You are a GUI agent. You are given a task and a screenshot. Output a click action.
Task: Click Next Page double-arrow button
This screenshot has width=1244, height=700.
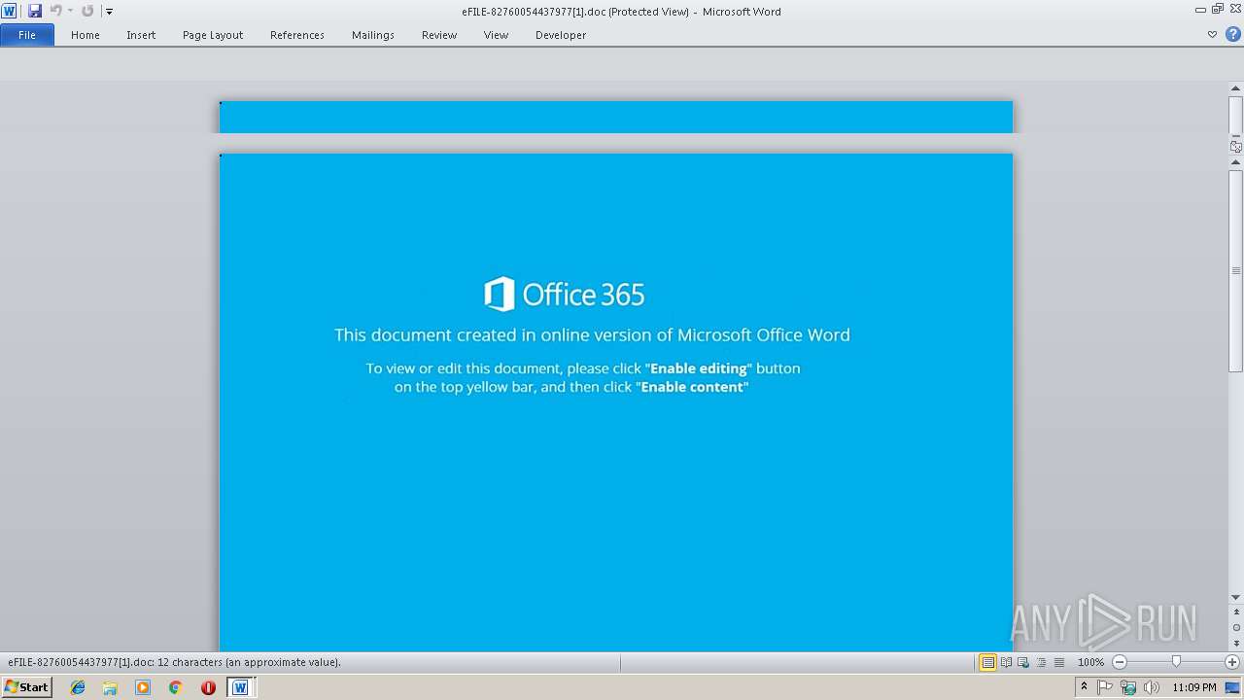pos(1236,643)
